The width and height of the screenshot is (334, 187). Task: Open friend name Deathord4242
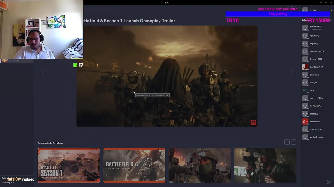coord(316,67)
